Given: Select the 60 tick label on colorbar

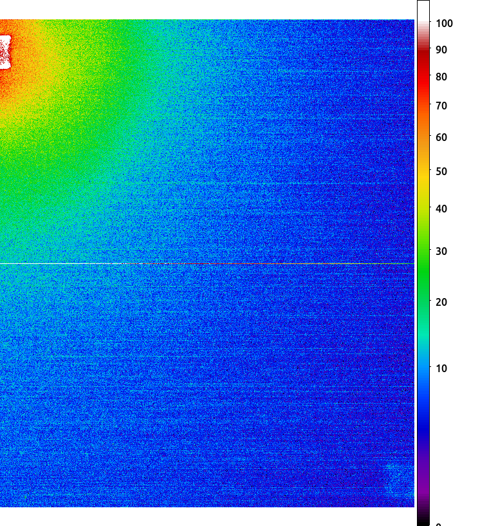Looking at the screenshot, I should [441, 137].
